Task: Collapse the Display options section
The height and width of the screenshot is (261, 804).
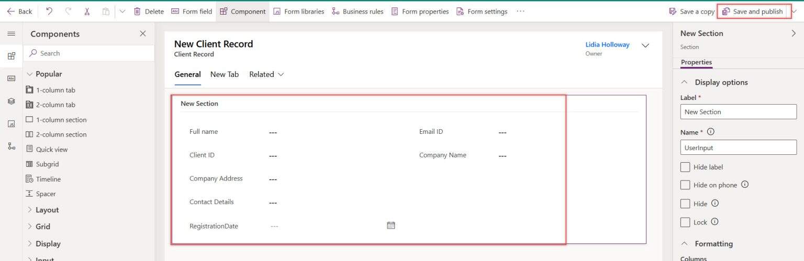Action: [684, 82]
